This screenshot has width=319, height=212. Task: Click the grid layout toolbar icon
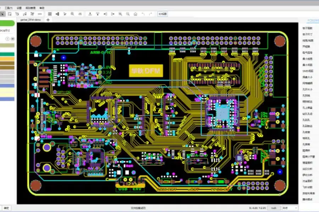point(50,14)
